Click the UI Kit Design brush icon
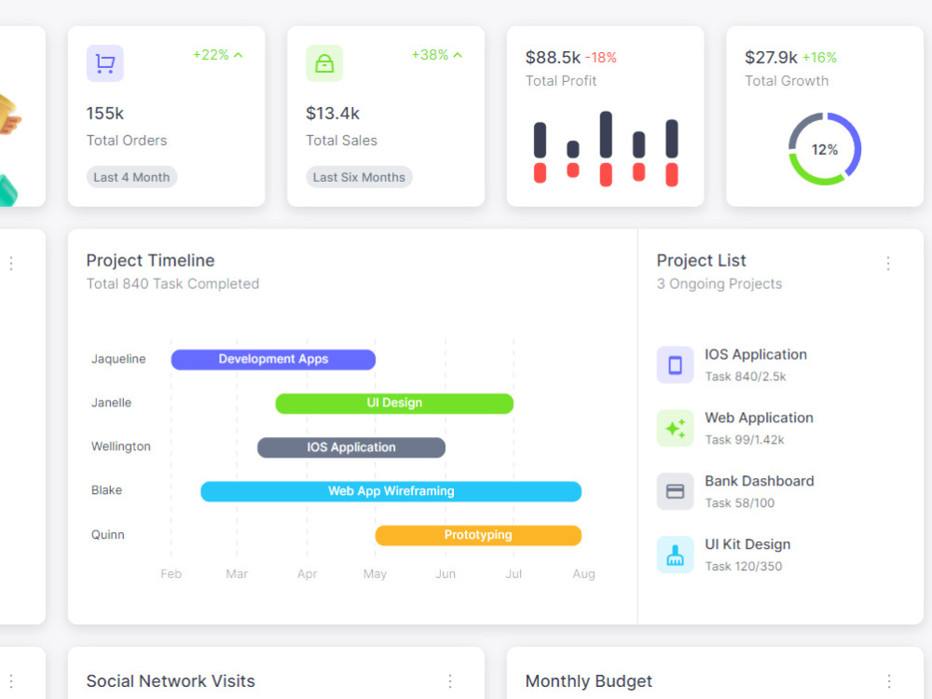This screenshot has width=932, height=699. coord(675,555)
